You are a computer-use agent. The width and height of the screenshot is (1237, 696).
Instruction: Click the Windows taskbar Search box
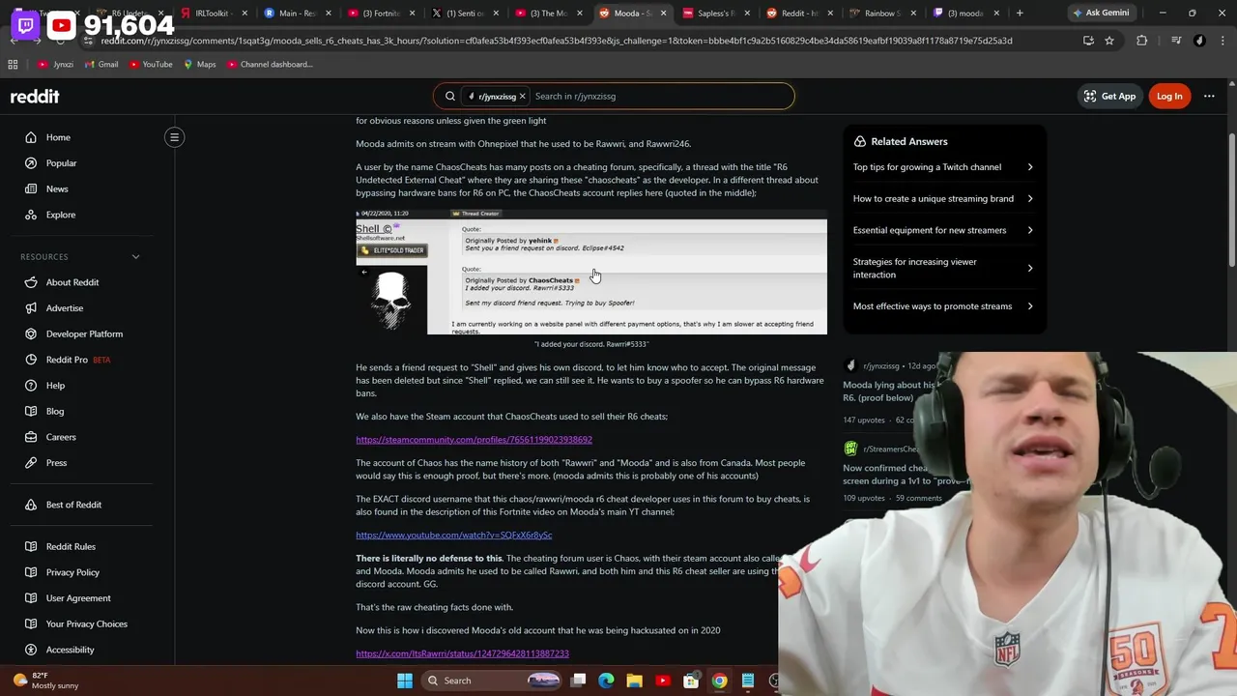[492, 681]
